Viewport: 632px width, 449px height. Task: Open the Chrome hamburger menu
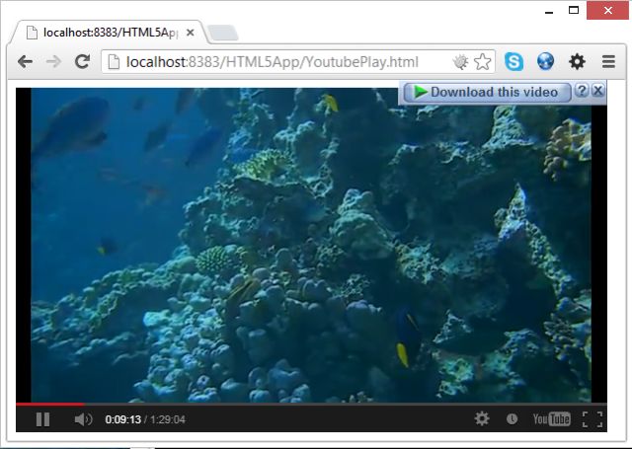[608, 61]
